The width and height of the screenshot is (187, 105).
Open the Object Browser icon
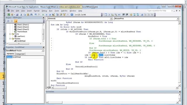[64, 15]
